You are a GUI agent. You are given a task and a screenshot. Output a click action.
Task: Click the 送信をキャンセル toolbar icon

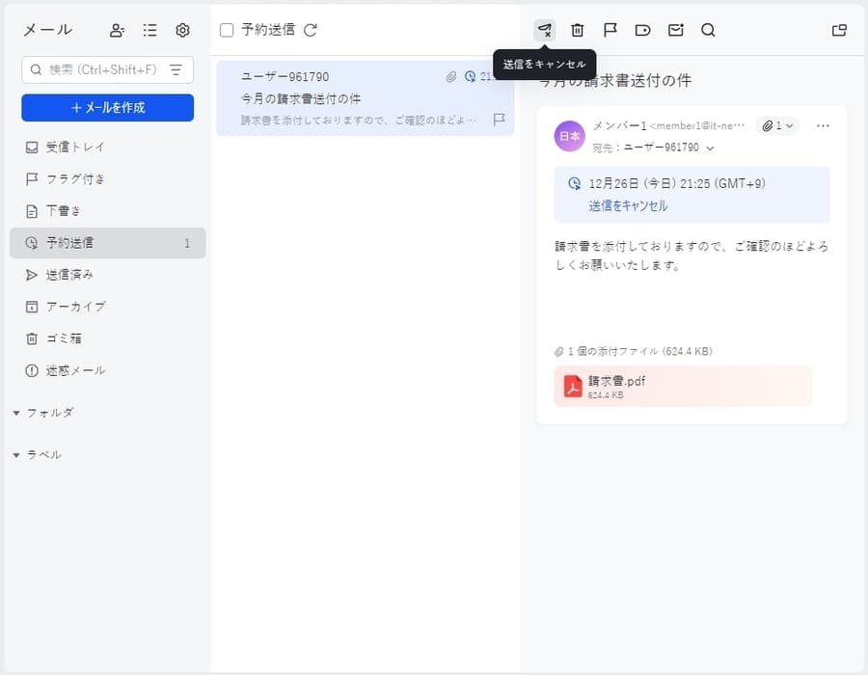click(x=545, y=30)
